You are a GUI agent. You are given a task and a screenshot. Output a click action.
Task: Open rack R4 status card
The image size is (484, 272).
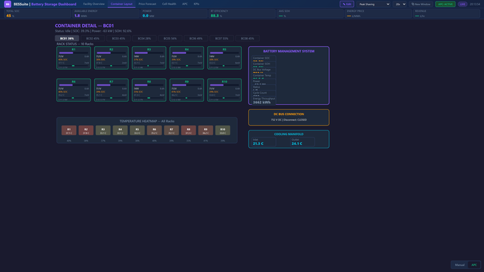pos(187,58)
